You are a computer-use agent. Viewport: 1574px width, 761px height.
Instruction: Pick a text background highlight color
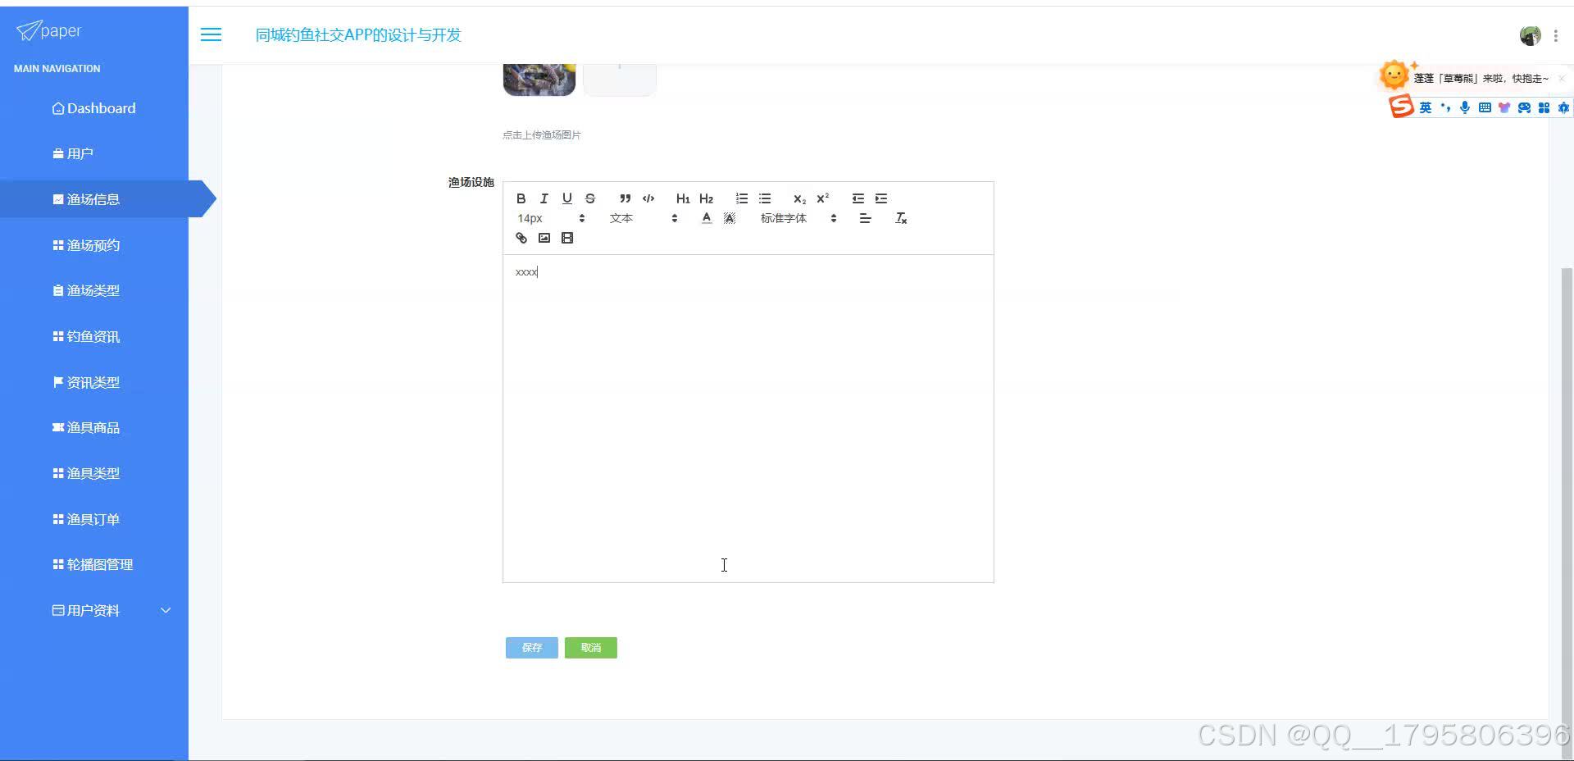pyautogui.click(x=729, y=218)
